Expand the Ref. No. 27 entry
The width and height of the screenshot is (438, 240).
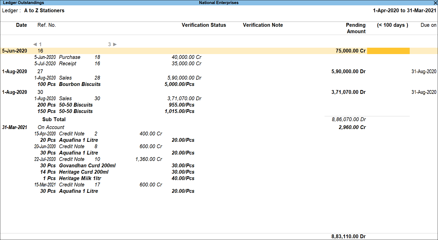coord(40,71)
